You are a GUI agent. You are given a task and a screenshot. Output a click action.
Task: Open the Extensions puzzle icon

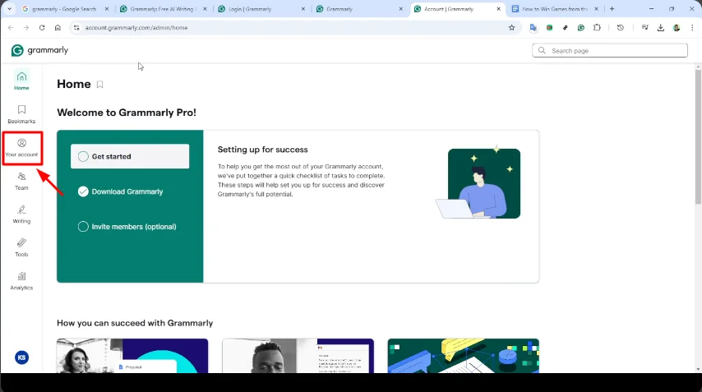(597, 28)
